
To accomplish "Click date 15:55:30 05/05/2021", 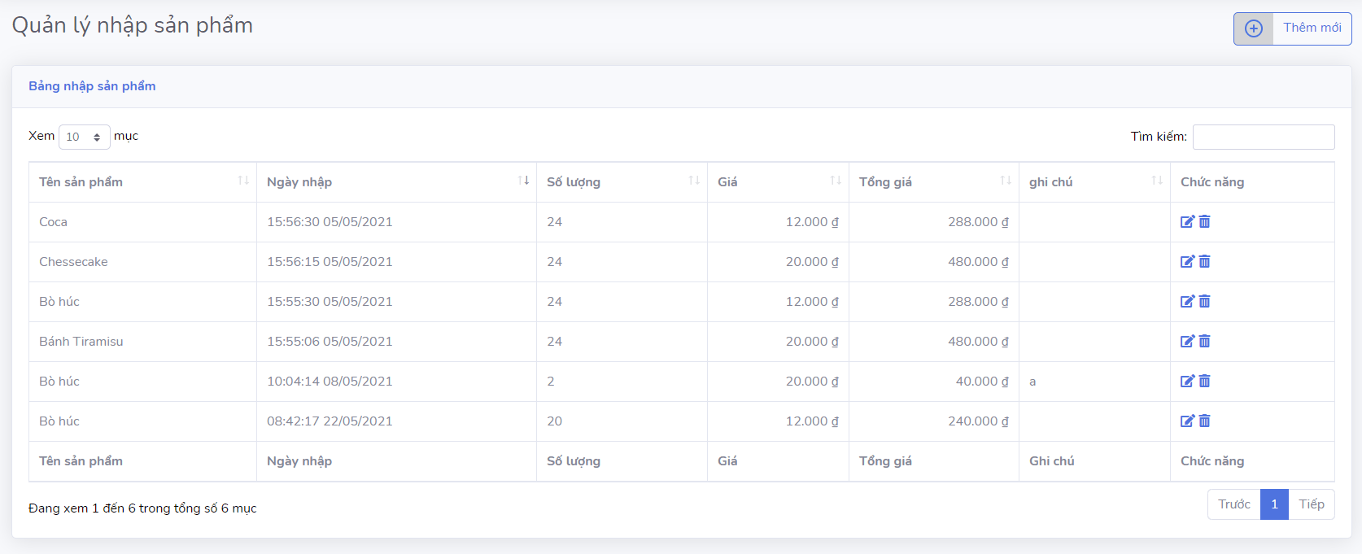I will point(330,302).
